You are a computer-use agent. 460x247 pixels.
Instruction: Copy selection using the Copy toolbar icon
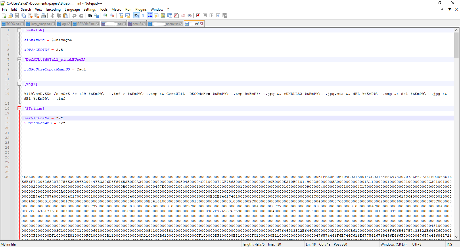59,16
